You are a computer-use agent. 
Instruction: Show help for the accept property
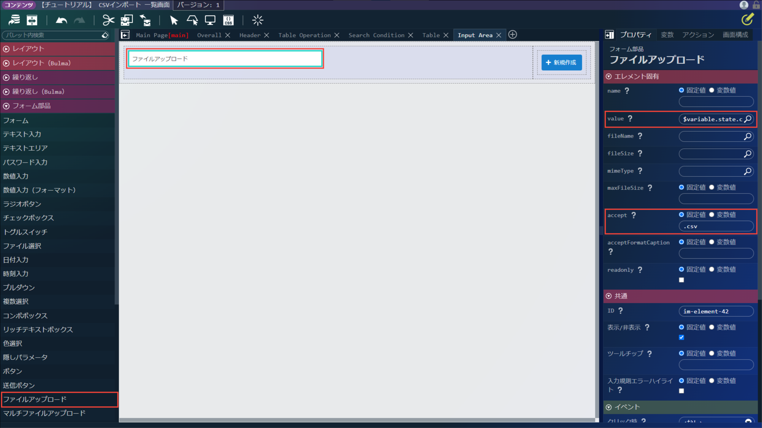coord(634,215)
